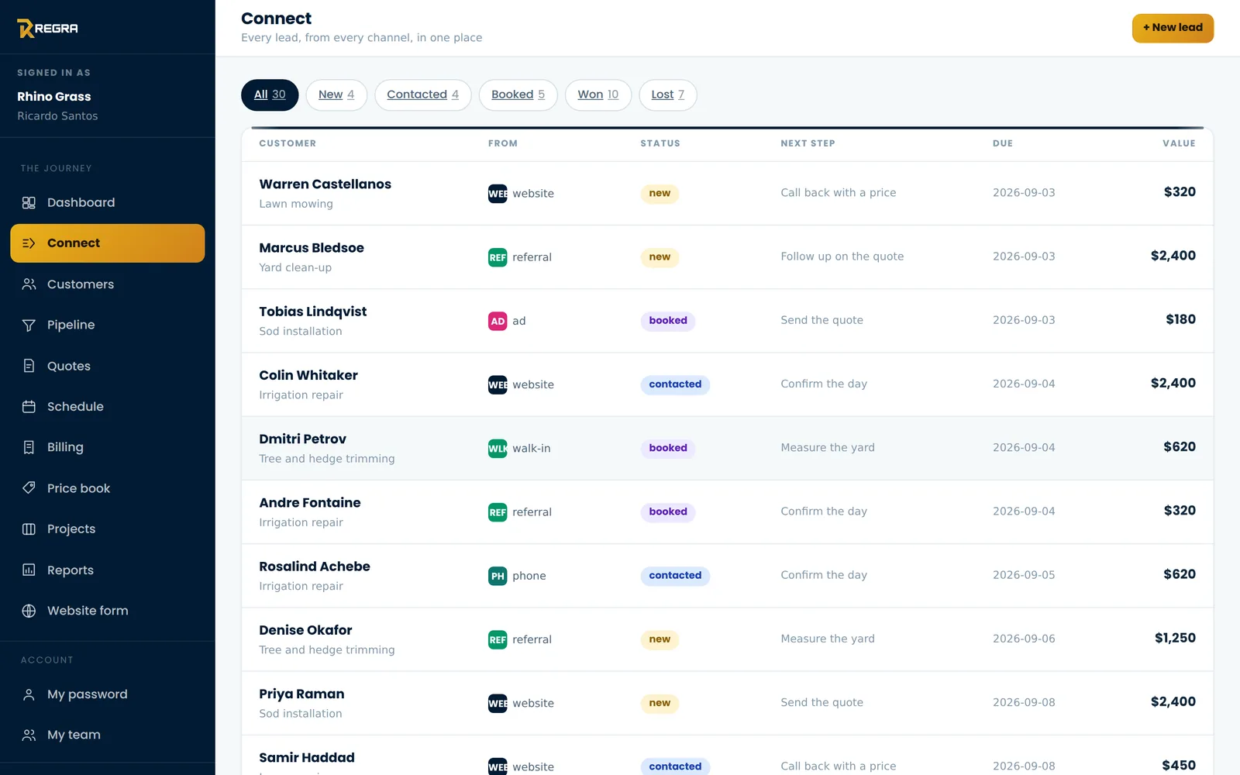Viewport: 1240px width, 775px height.
Task: Select the Lost filter tab
Action: pos(667,95)
